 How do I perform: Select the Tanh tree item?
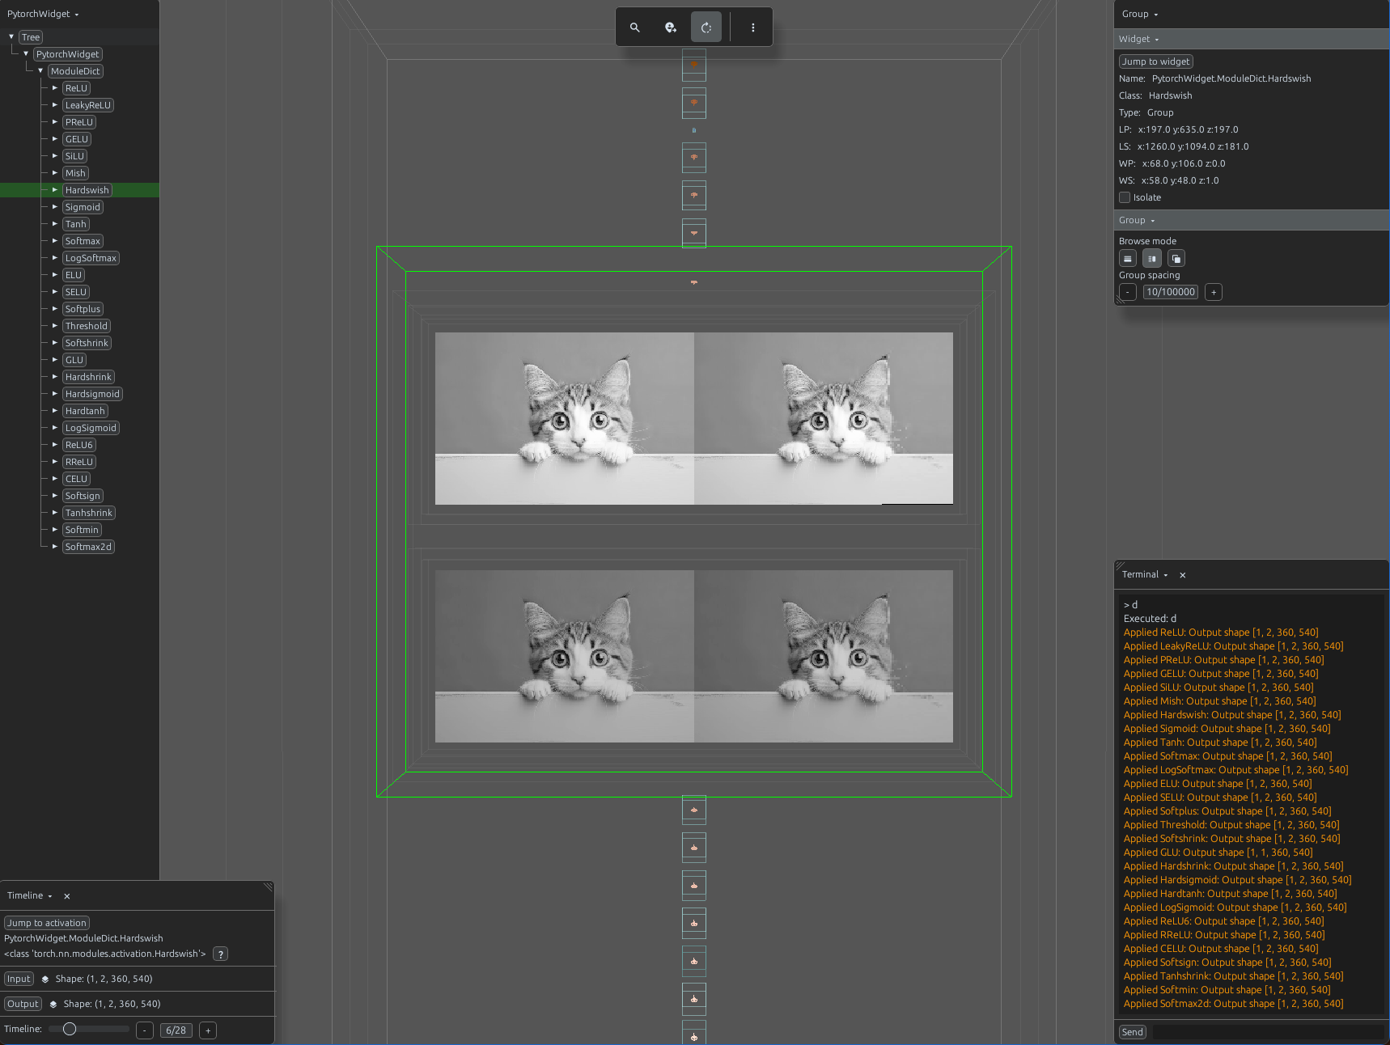(76, 224)
